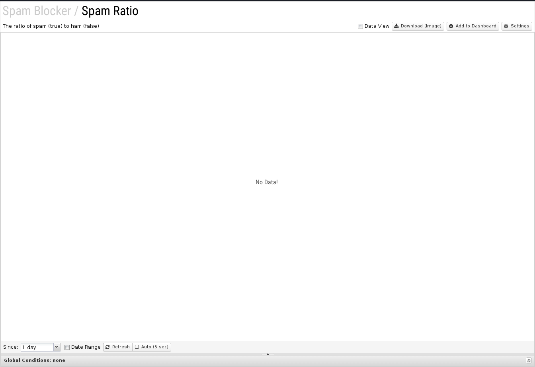Image resolution: width=535 pixels, height=367 pixels.
Task: Click the Global Conditions: none bar
Action: (x=267, y=360)
